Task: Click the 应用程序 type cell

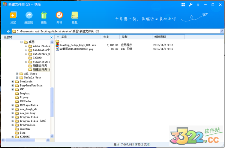Action: click(x=126, y=45)
